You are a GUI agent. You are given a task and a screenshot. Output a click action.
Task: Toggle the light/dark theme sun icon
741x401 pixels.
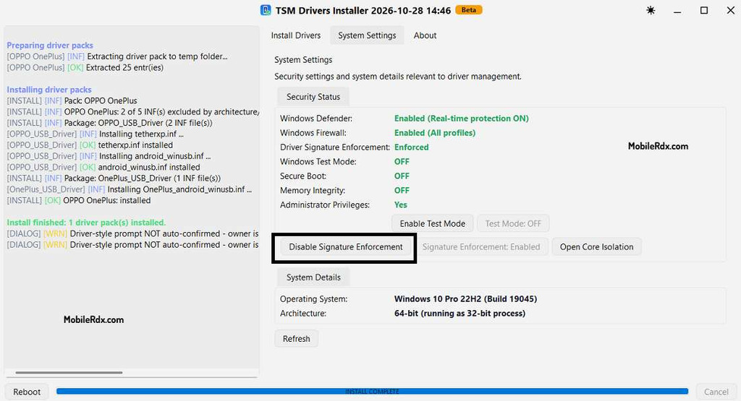651,10
